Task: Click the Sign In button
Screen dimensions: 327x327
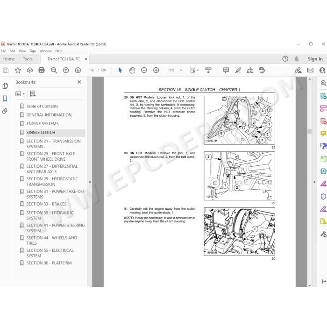Action: 315,59
